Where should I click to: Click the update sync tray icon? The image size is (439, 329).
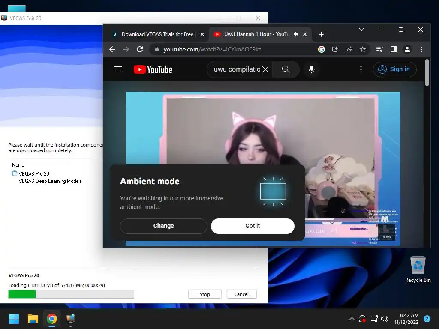coord(362,319)
